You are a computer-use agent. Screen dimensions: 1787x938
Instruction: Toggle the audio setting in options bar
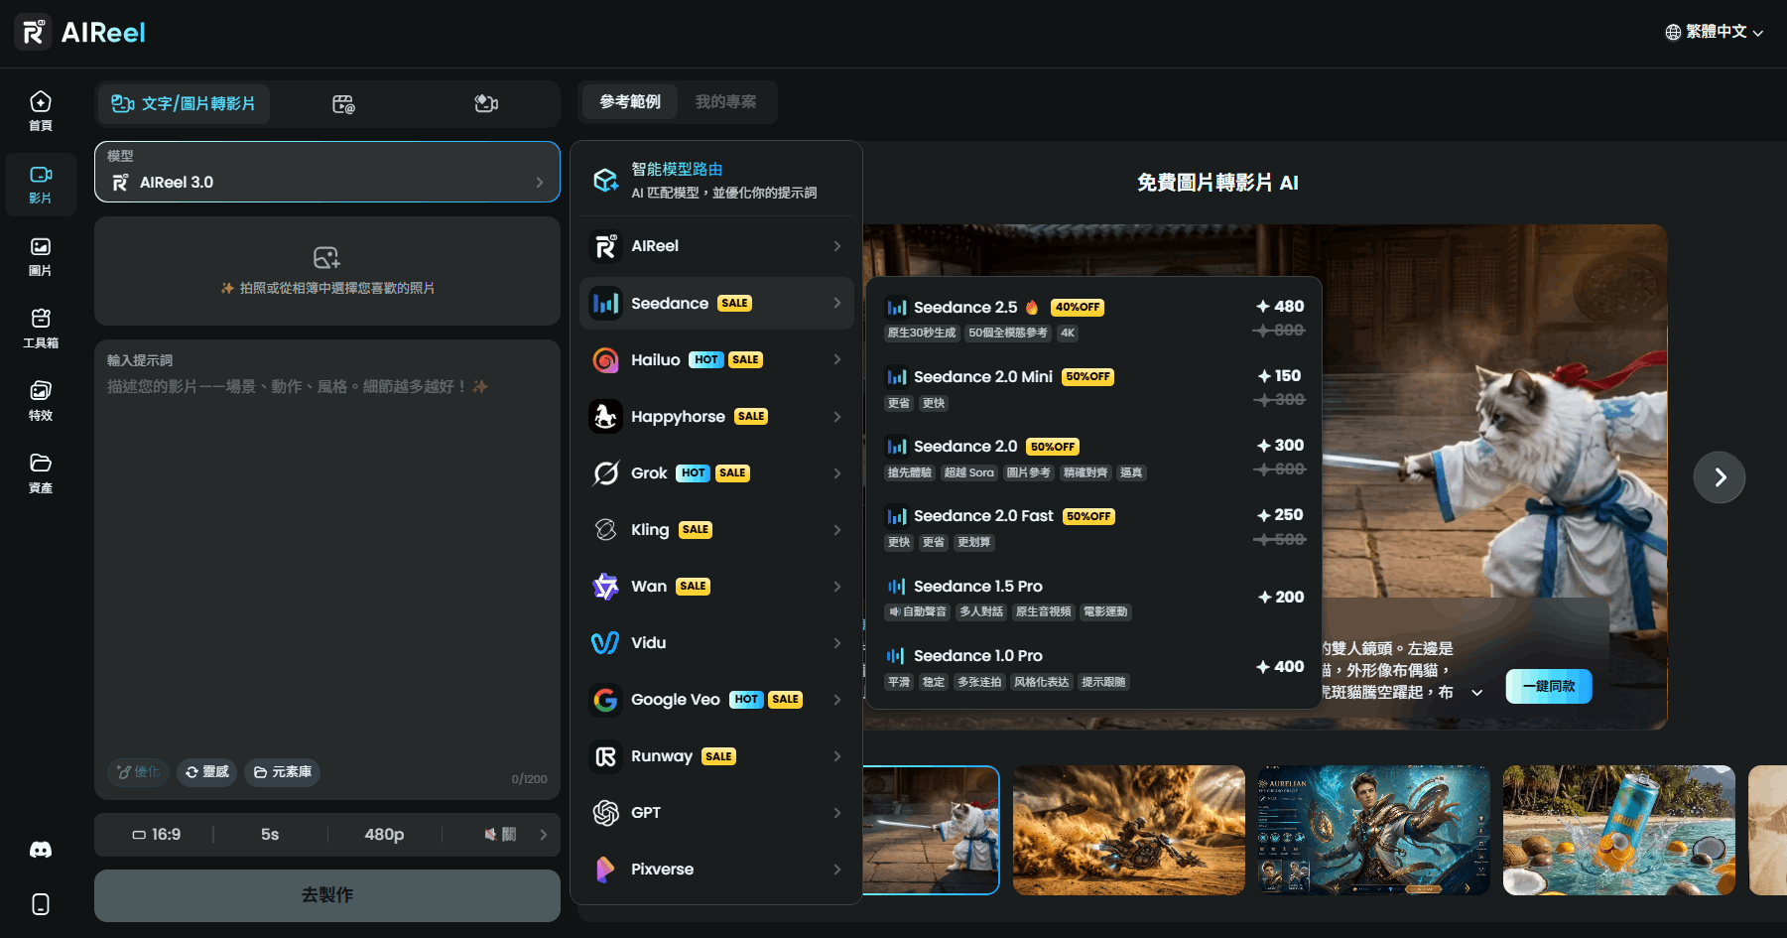pos(500,835)
